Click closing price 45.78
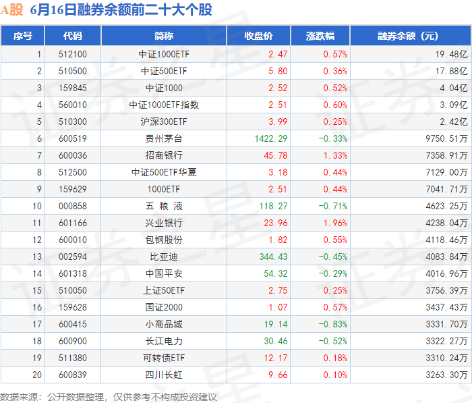This screenshot has height=403, width=472. pyautogui.click(x=275, y=155)
